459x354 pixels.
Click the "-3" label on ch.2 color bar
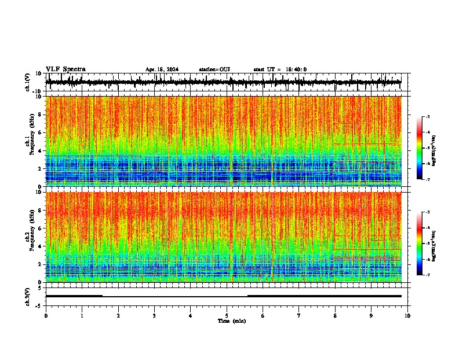click(x=427, y=212)
